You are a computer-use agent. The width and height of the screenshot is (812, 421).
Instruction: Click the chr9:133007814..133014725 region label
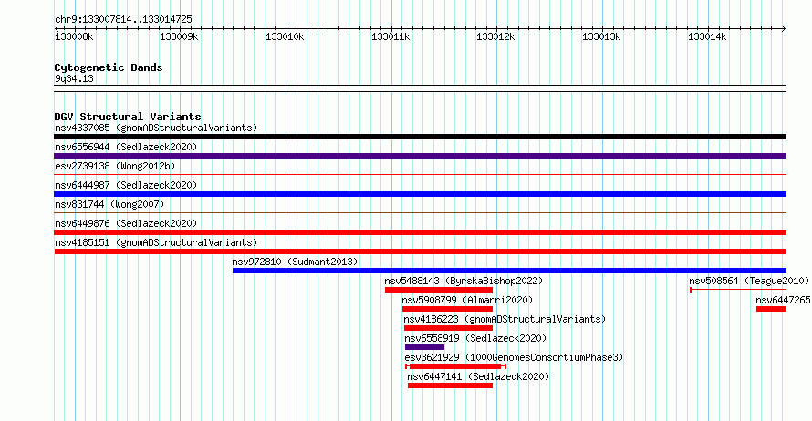(x=123, y=19)
